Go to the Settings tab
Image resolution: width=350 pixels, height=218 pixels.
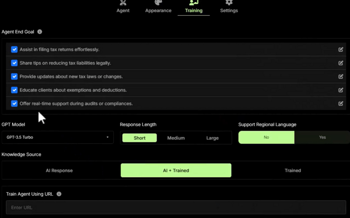pos(229,7)
